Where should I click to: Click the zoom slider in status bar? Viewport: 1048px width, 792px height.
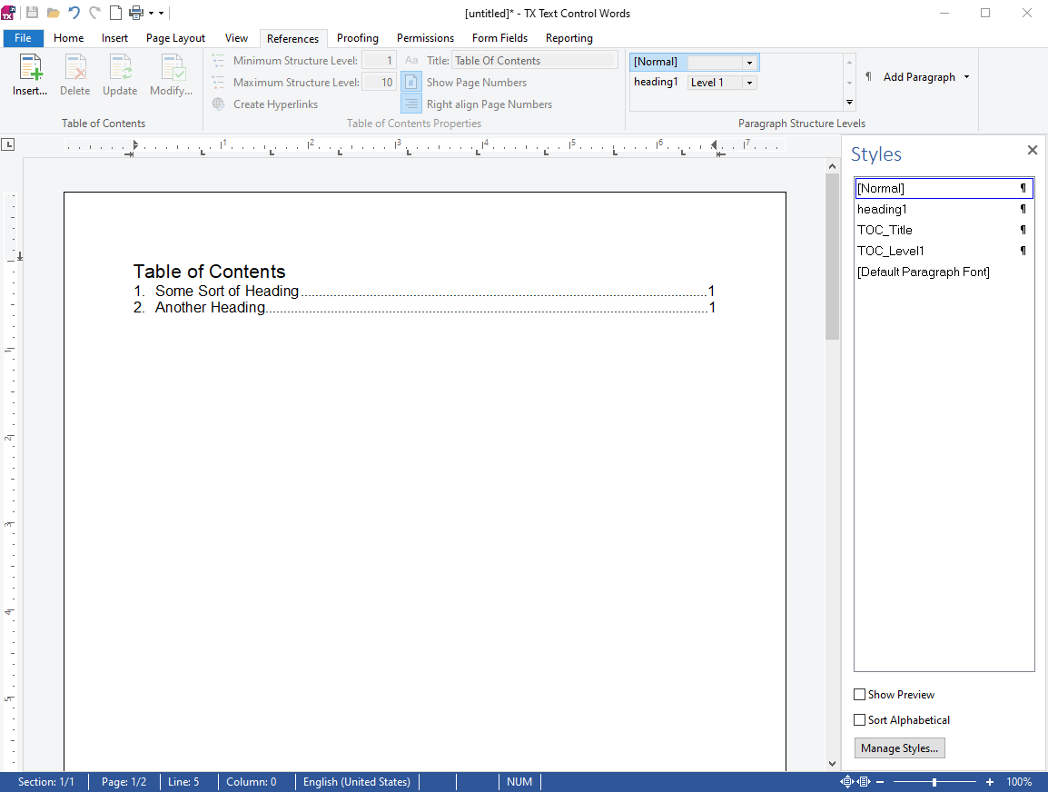pyautogui.click(x=934, y=782)
